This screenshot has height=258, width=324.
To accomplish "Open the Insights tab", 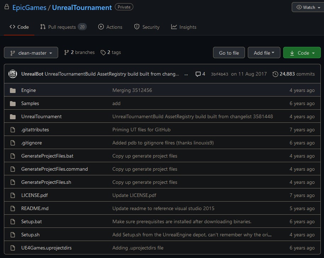I will point(184,27).
